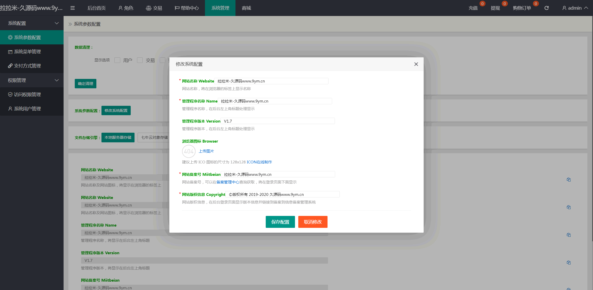Click the 404 browser icon thumbnail
593x290 pixels.
pos(189,151)
